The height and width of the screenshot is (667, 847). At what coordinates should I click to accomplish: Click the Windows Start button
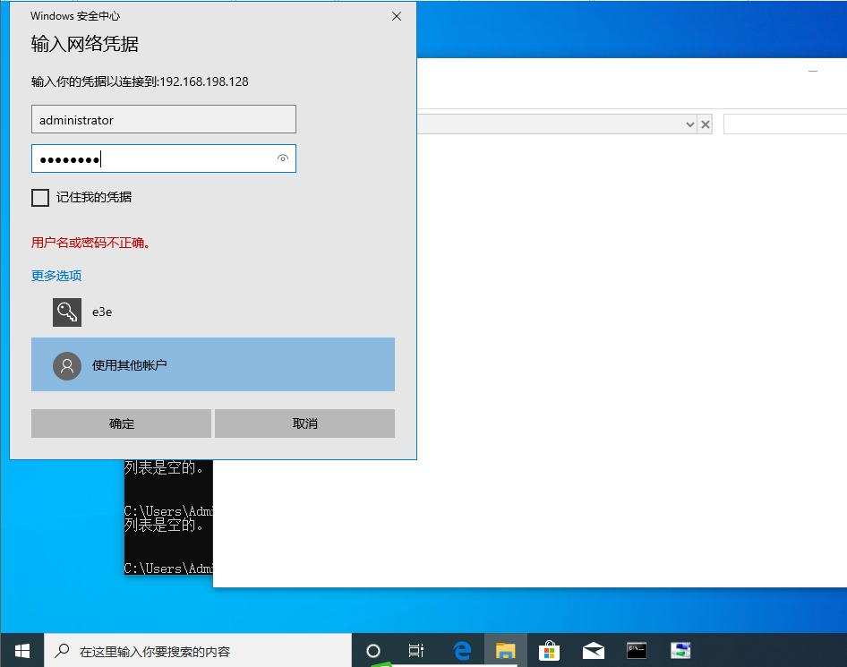coord(21,650)
